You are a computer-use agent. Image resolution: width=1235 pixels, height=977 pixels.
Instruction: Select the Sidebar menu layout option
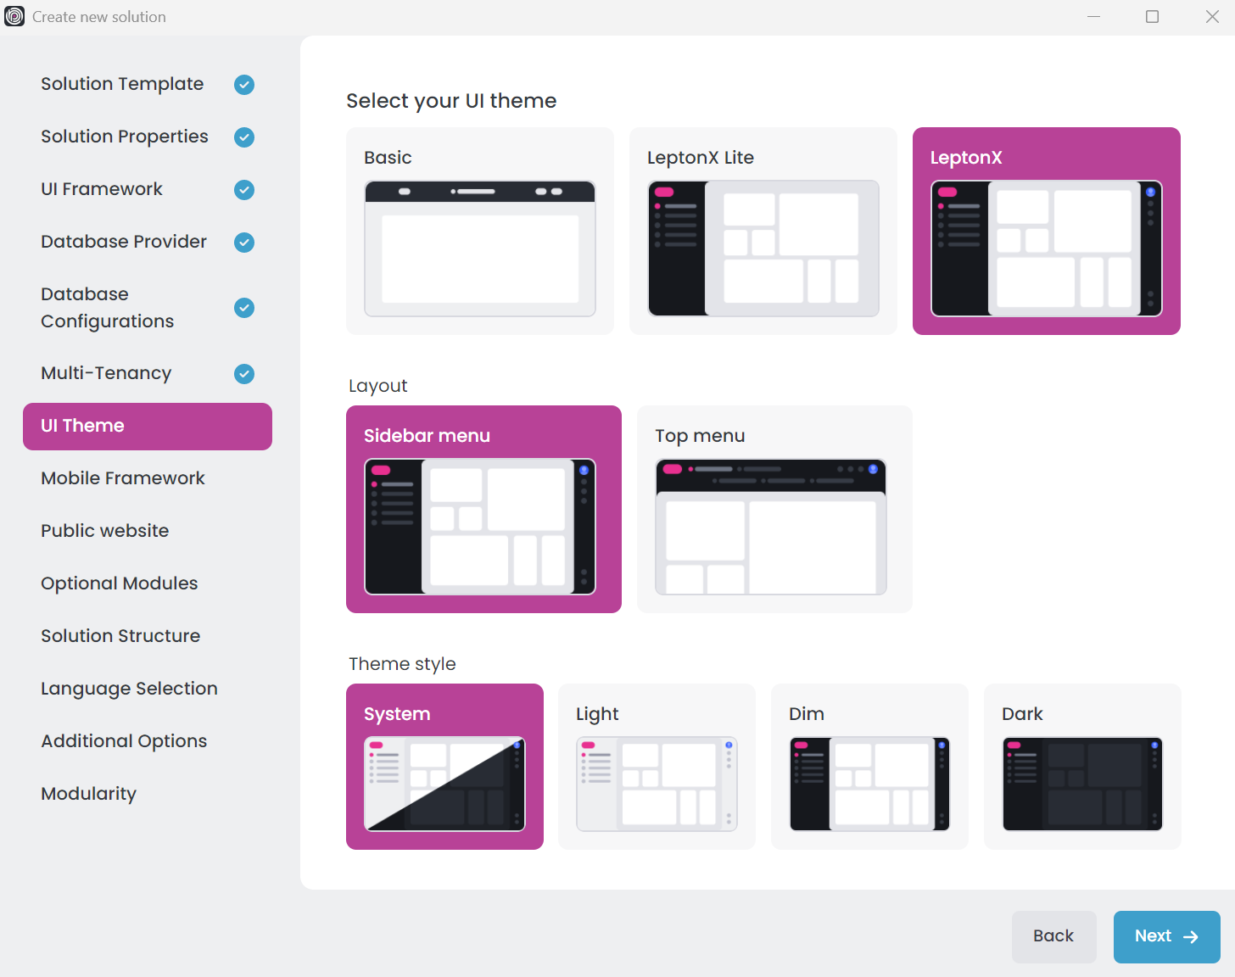tap(483, 510)
